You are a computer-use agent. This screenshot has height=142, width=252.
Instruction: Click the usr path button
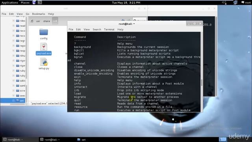pyautogui.click(x=38, y=21)
